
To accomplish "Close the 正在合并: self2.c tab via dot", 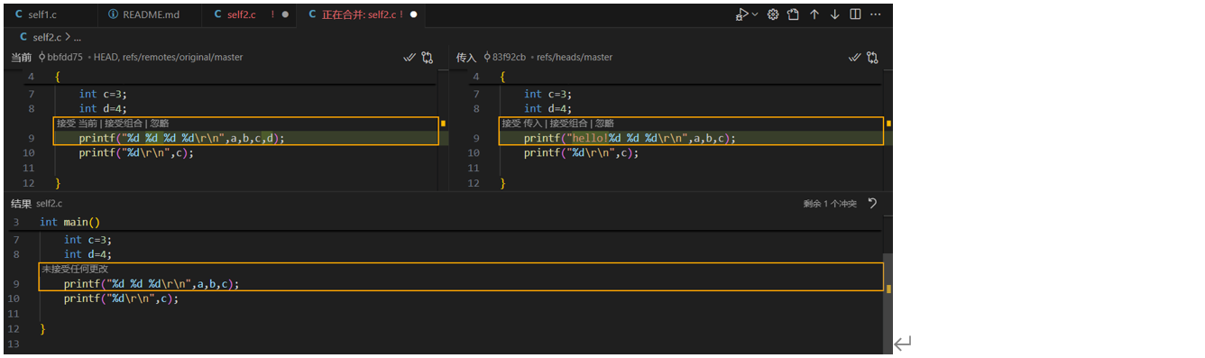I will coord(414,15).
